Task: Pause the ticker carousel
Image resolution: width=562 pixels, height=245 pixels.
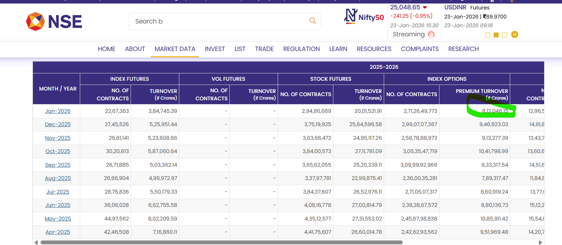Action: [x=514, y=35]
